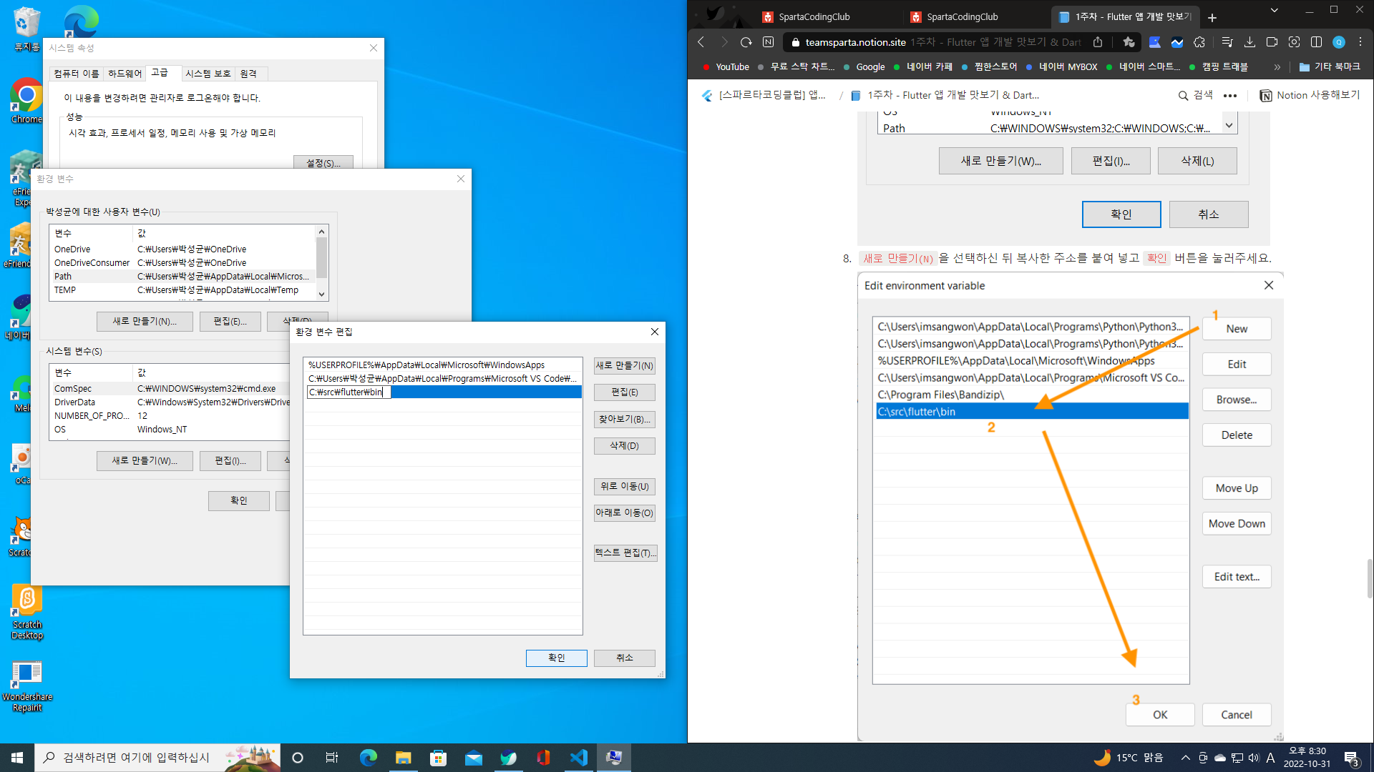
Task: Click 설정(S) in system properties window
Action: [x=323, y=163]
